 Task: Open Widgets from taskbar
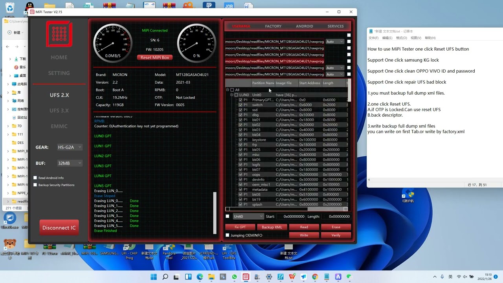[188, 277]
